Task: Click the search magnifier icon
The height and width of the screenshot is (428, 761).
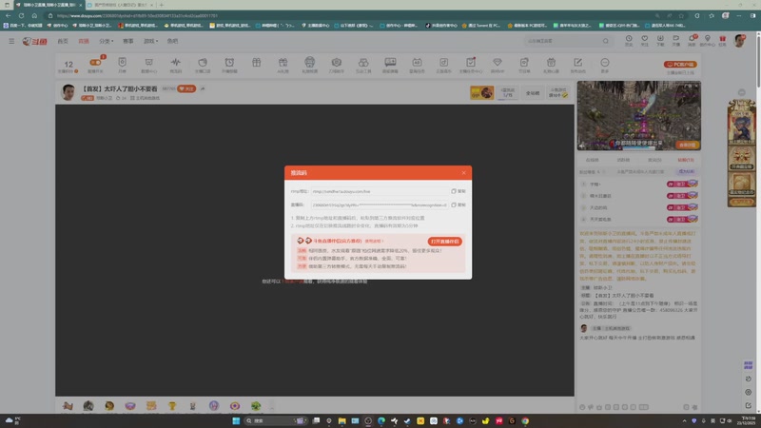Action: (x=605, y=41)
